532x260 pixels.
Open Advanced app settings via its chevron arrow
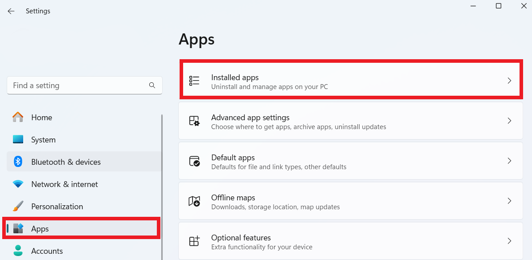click(509, 121)
